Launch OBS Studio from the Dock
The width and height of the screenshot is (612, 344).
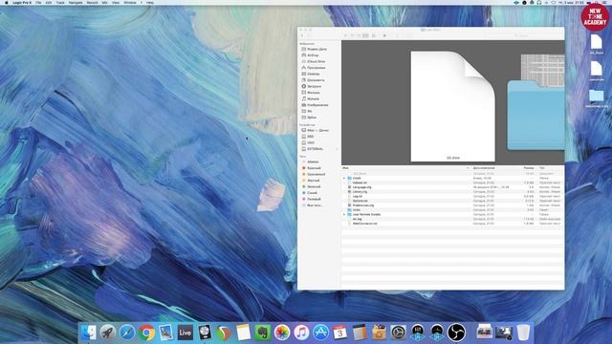(x=456, y=333)
